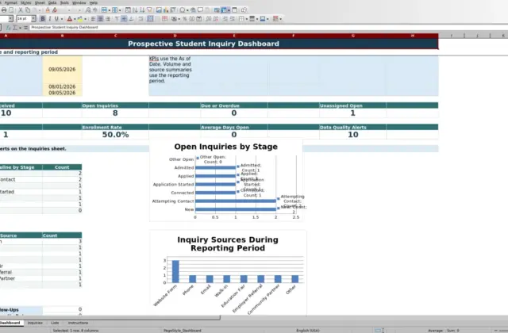The image size is (508, 333).
Task: Select the Open Inquiries by Stage chart
Action: (x=225, y=181)
